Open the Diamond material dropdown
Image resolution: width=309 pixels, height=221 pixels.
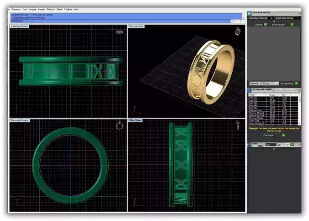264,84
